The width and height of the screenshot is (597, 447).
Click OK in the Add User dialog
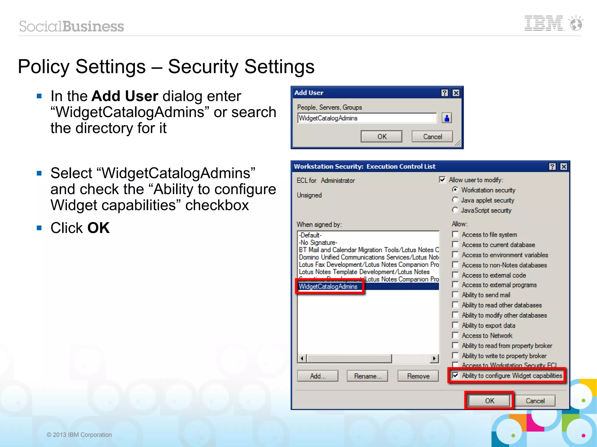(x=381, y=136)
